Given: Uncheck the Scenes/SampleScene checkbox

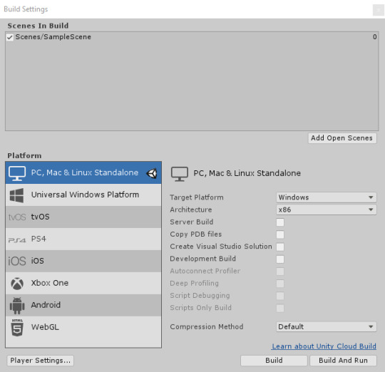Looking at the screenshot, I should pos(10,37).
